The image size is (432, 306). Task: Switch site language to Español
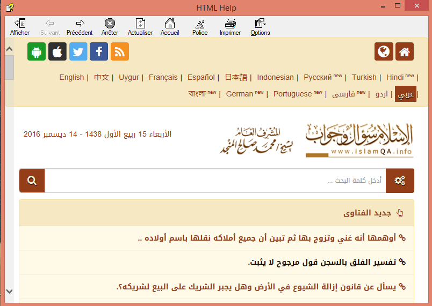pyautogui.click(x=201, y=78)
